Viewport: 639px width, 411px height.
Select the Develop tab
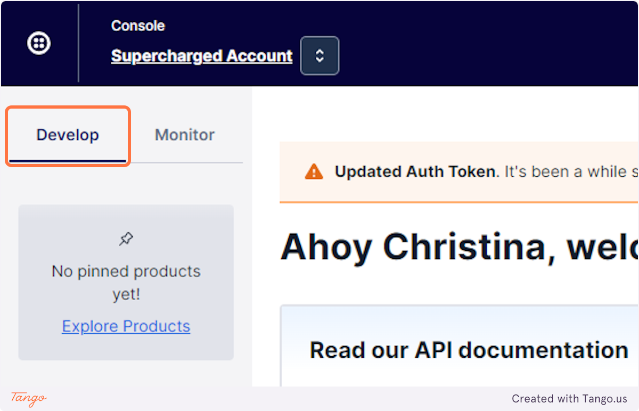coord(68,135)
